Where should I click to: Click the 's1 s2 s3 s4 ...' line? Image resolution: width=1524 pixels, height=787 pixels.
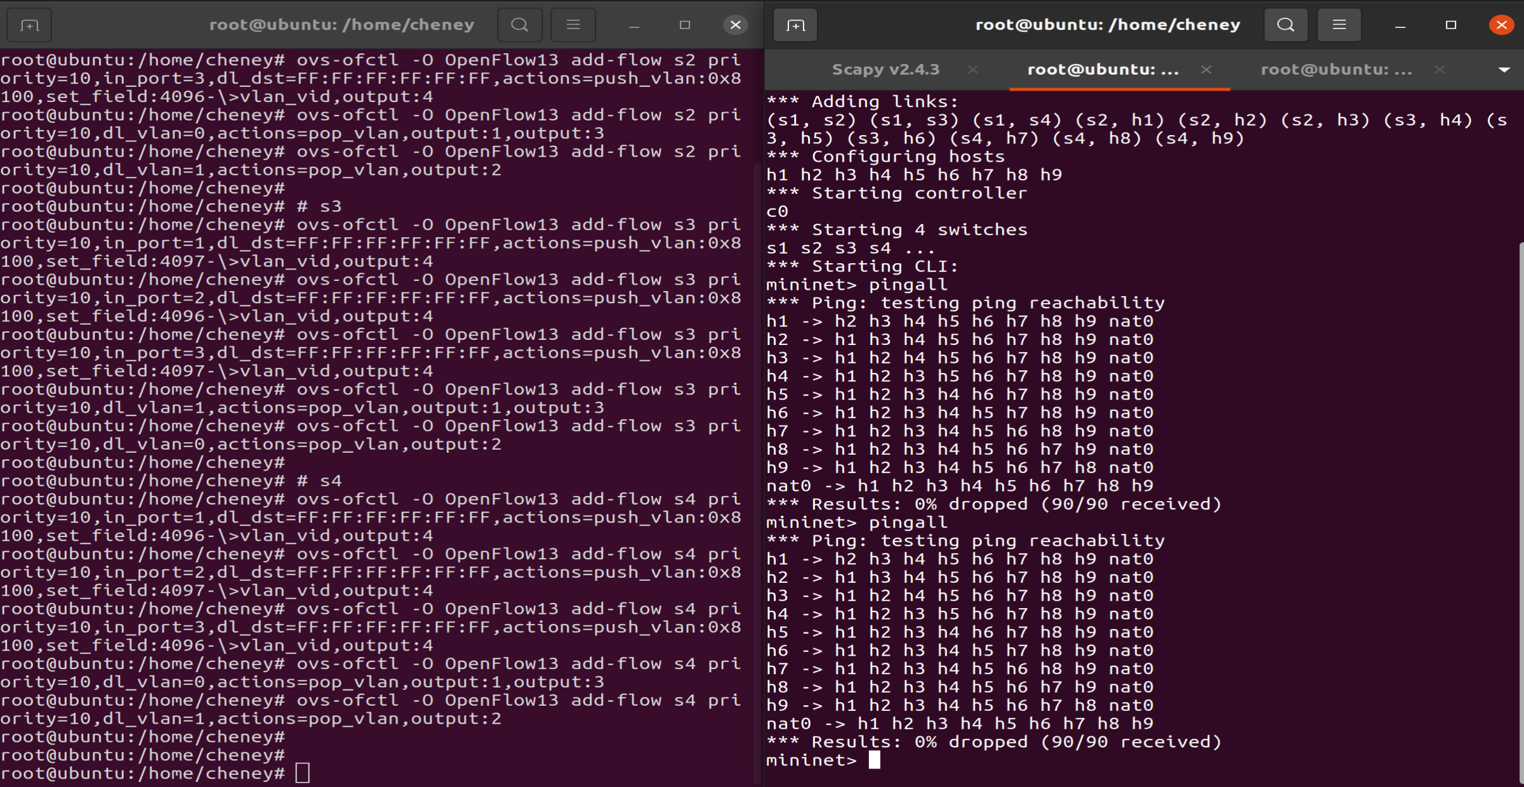(851, 248)
